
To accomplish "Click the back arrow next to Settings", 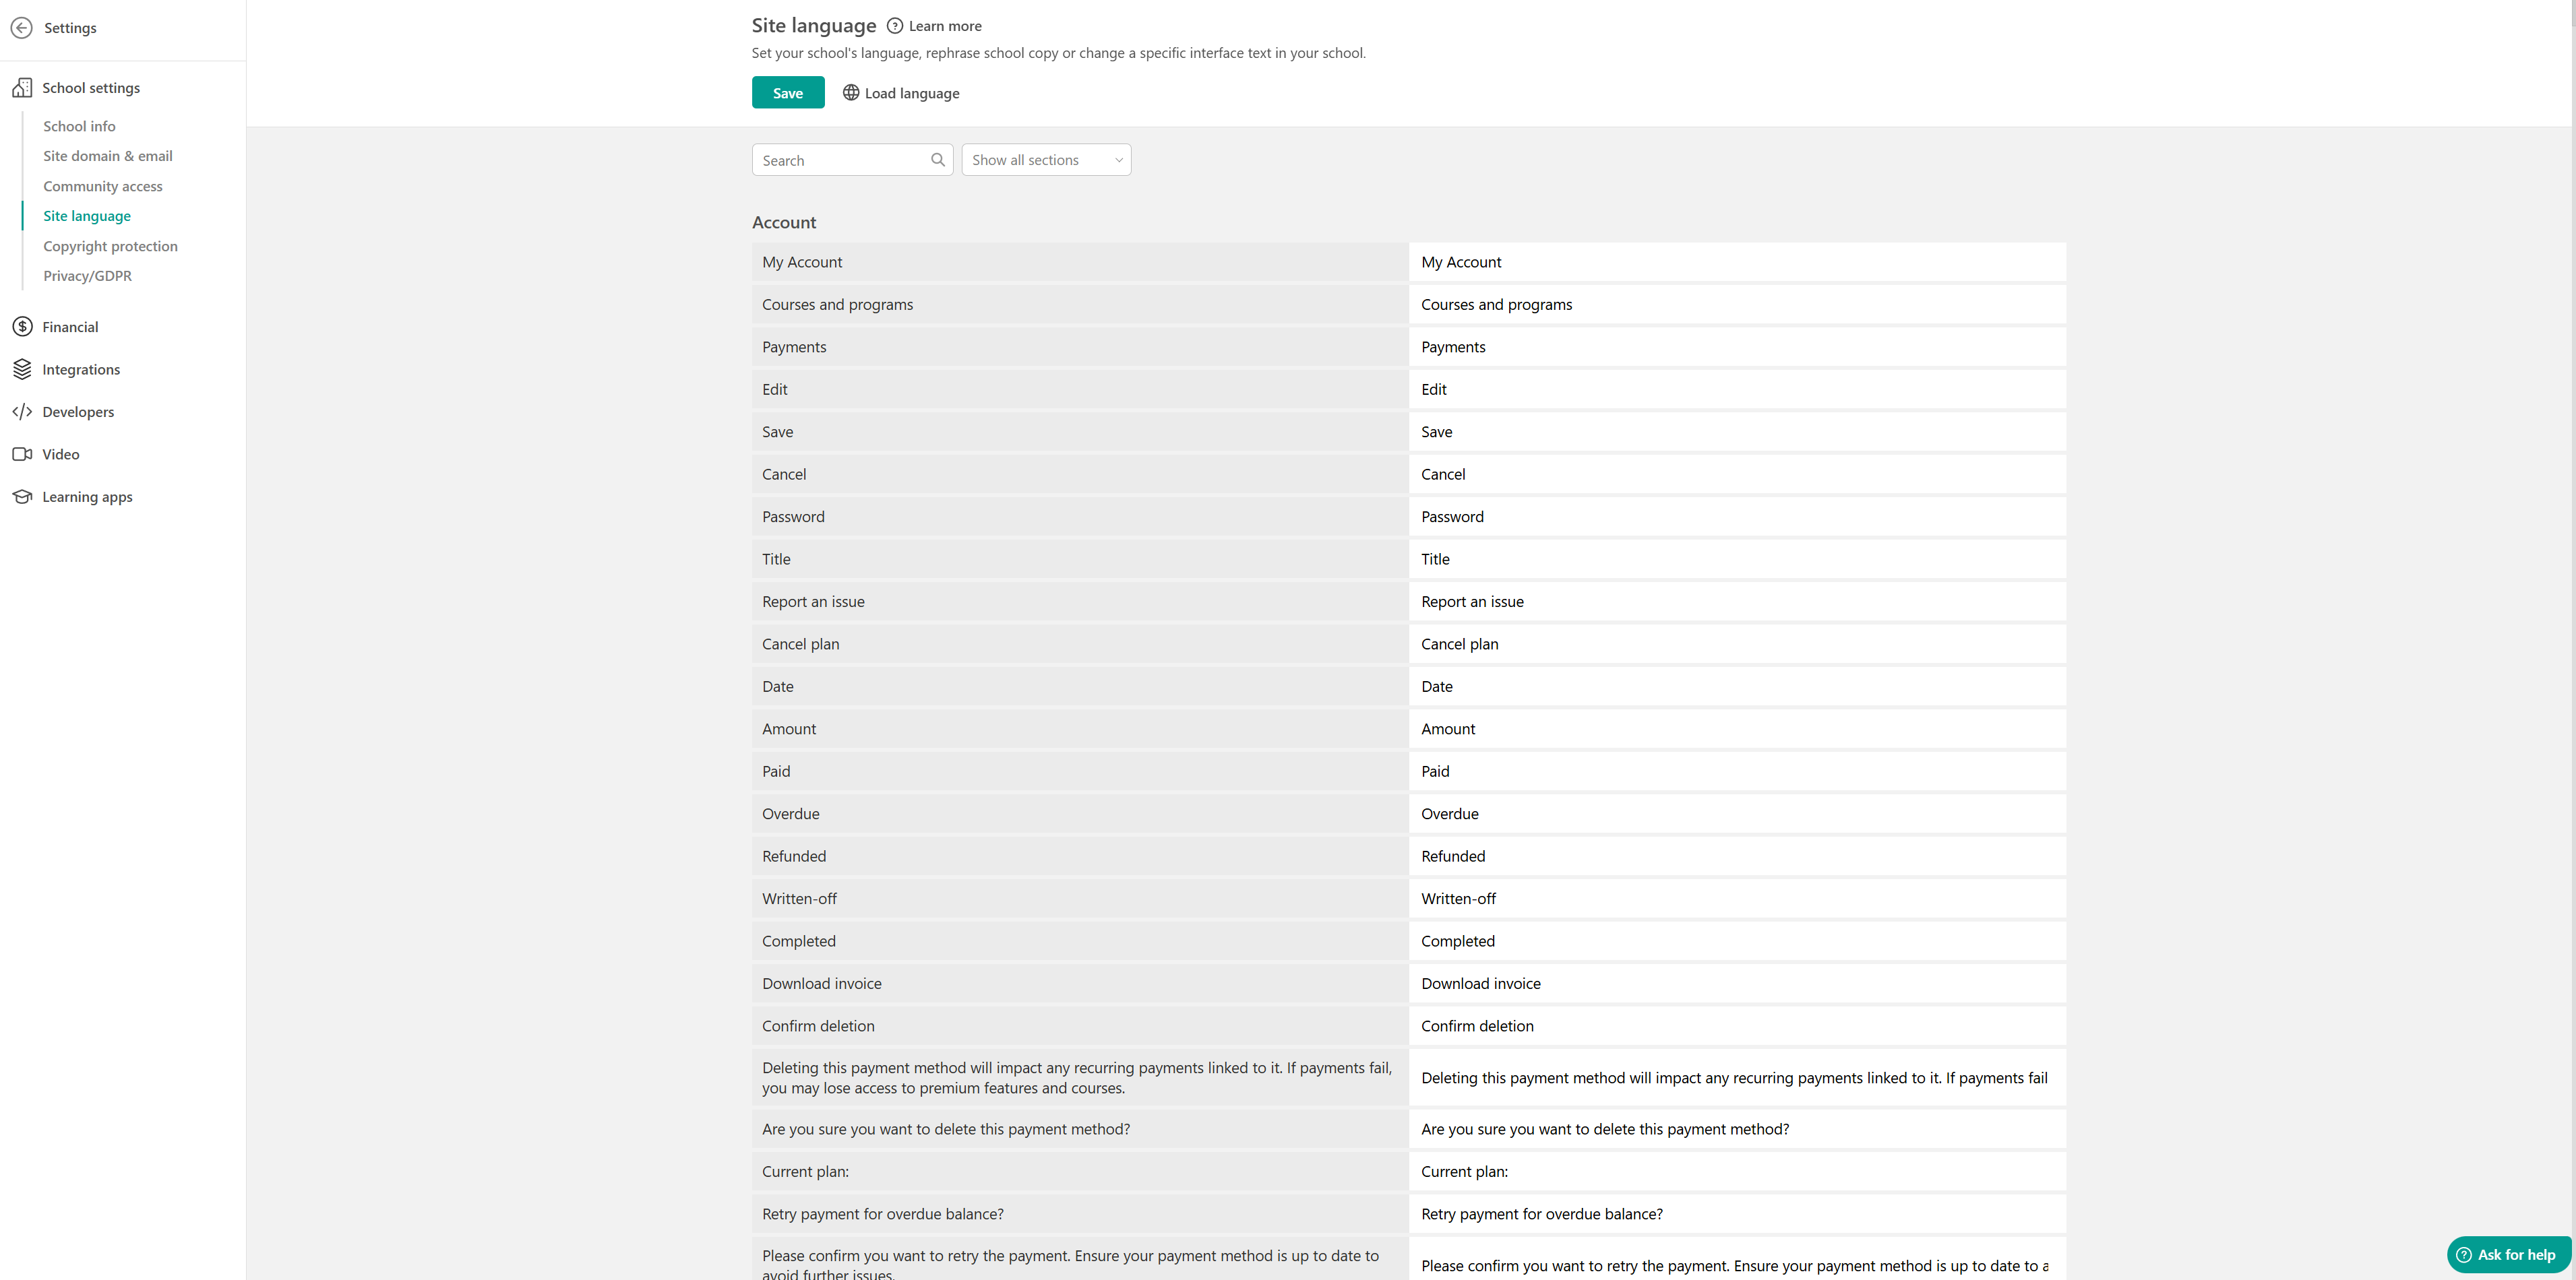I will coord(21,28).
